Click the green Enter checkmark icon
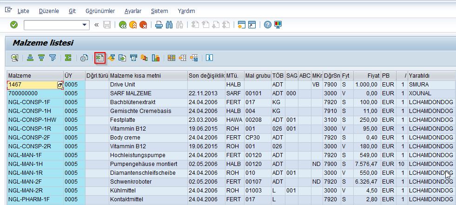Viewport: 456px width, 205px height. click(x=14, y=25)
